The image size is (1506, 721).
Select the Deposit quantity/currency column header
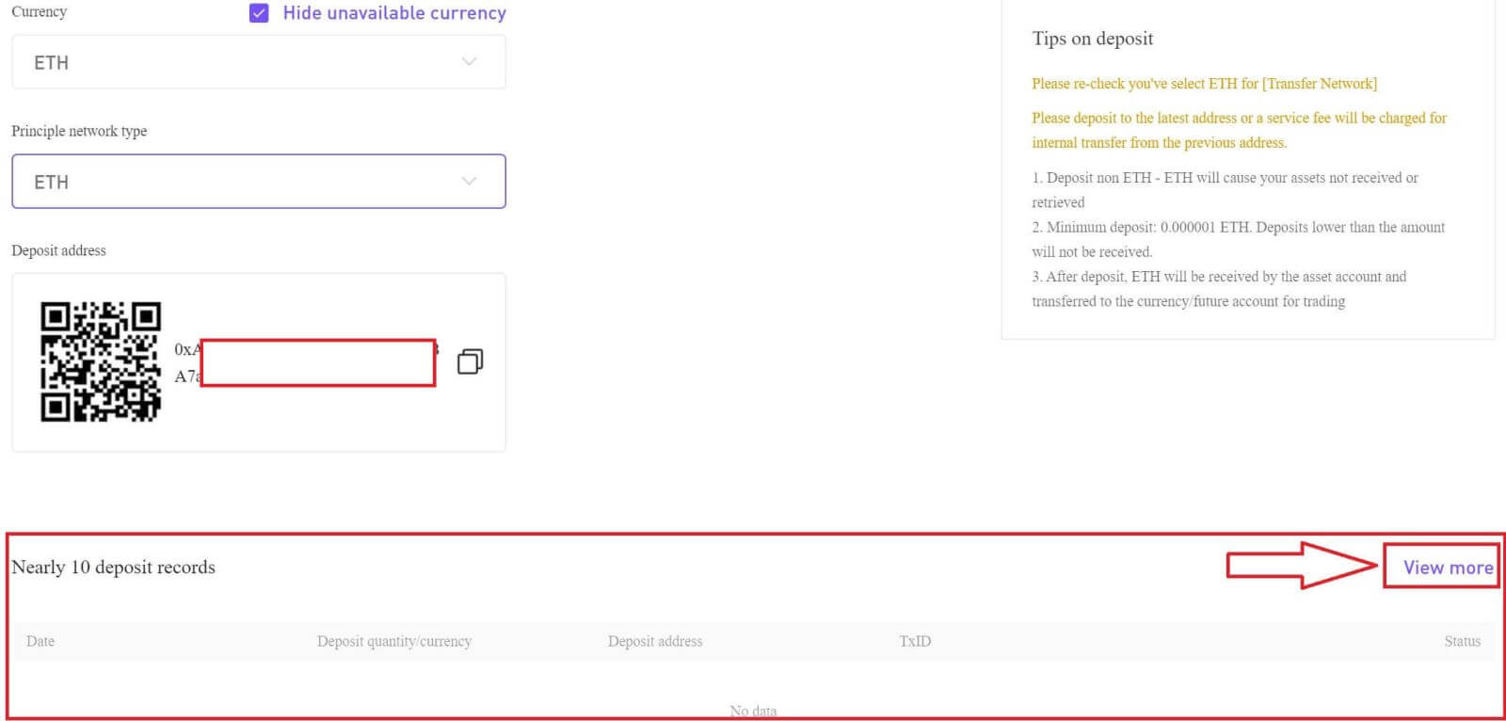[393, 641]
